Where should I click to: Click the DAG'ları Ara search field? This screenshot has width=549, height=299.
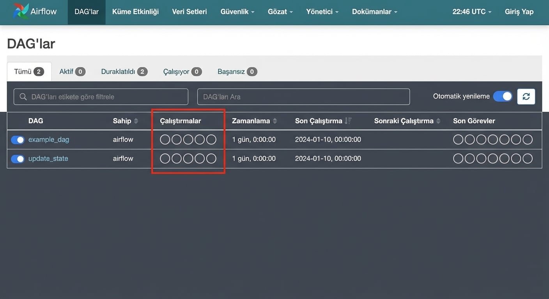303,97
